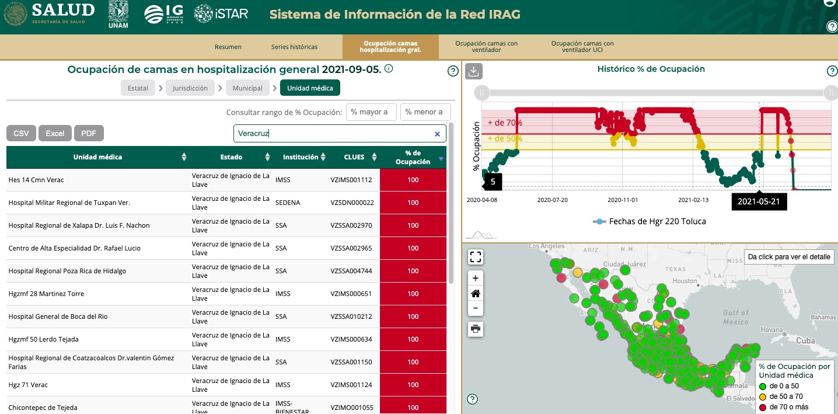The image size is (838, 414).
Task: Click the UNAM logo
Action: pos(118,14)
